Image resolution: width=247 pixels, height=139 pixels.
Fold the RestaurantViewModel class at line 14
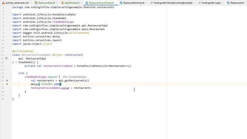(x=11, y=55)
